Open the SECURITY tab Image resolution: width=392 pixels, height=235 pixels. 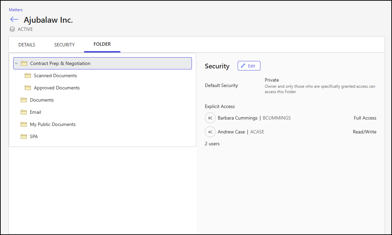click(x=64, y=44)
